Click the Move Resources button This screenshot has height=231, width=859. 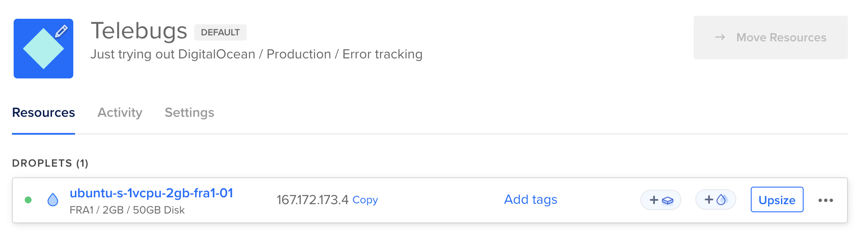(x=771, y=38)
